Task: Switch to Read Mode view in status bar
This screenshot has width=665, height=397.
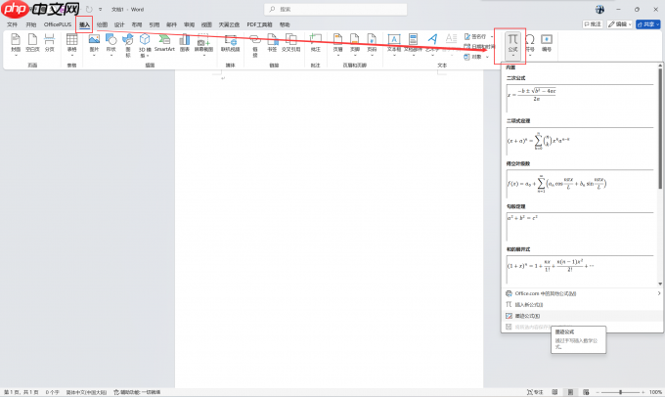Action: pyautogui.click(x=554, y=392)
